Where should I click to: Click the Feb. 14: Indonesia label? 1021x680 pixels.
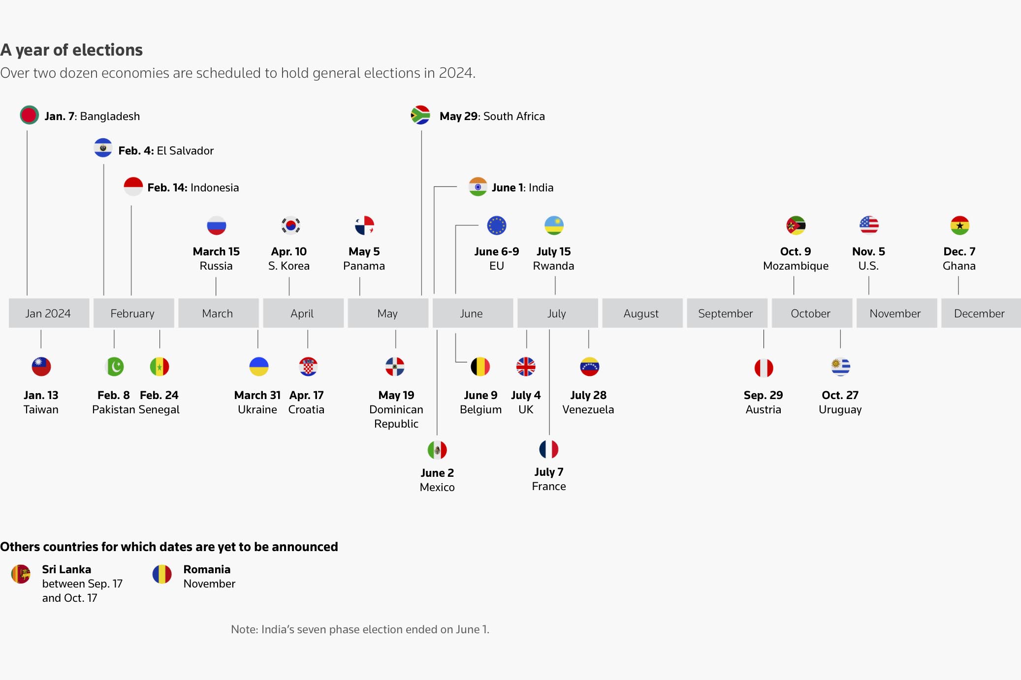click(x=193, y=187)
